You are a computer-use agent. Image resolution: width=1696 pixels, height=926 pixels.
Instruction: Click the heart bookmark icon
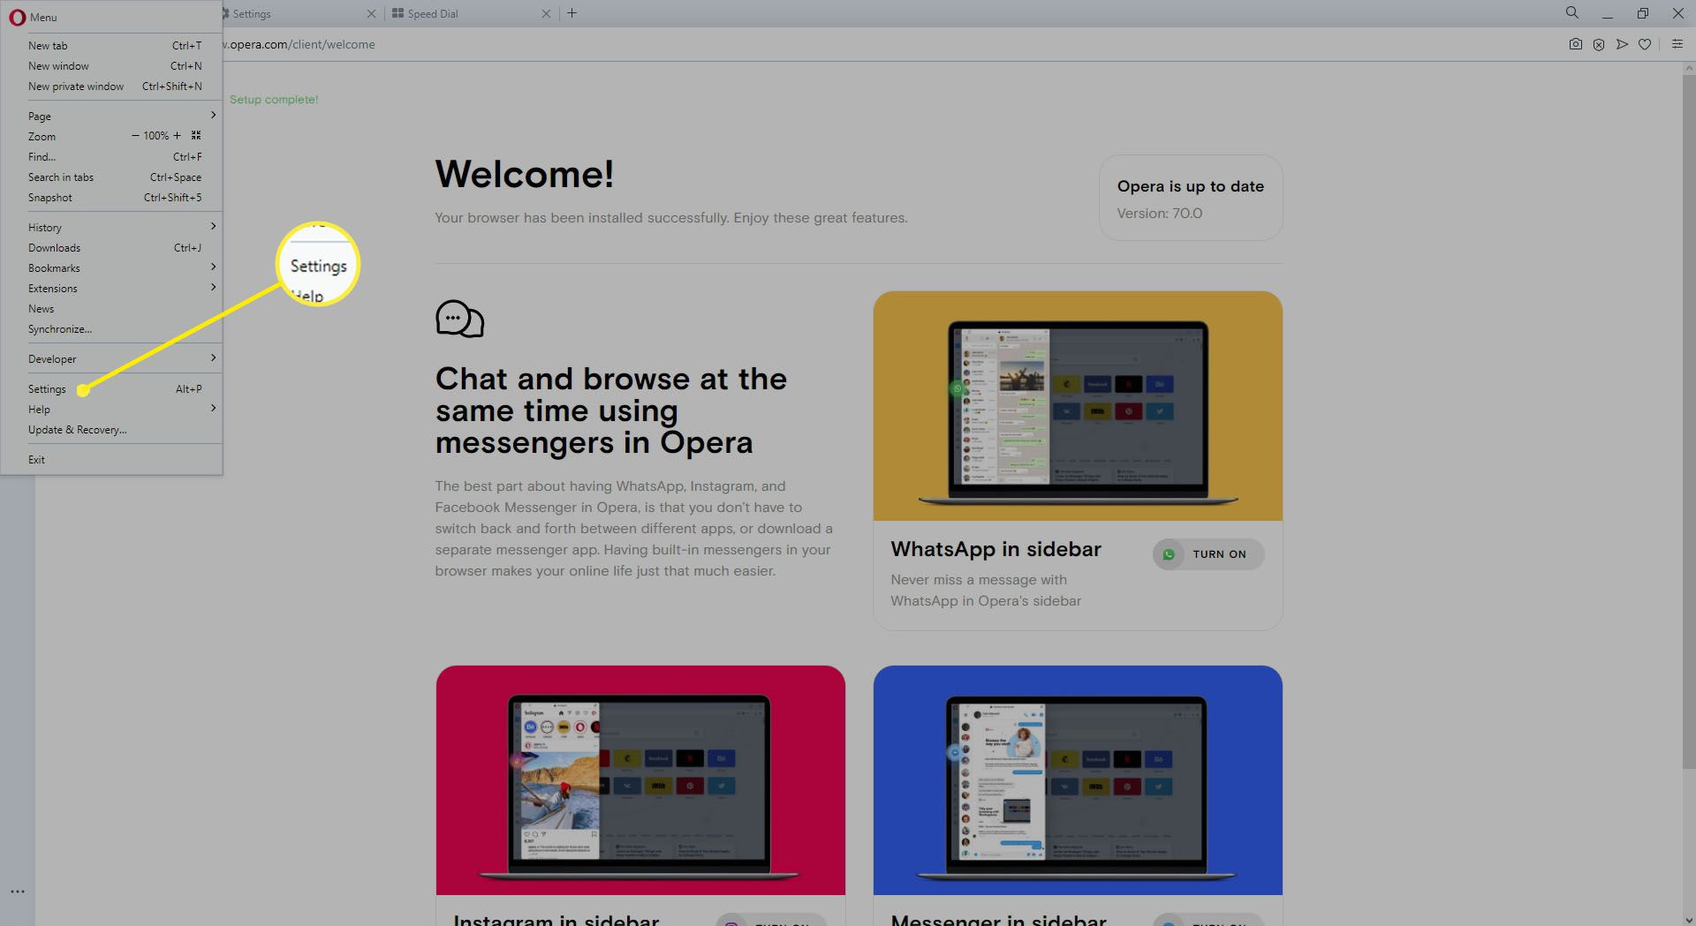[1645, 44]
